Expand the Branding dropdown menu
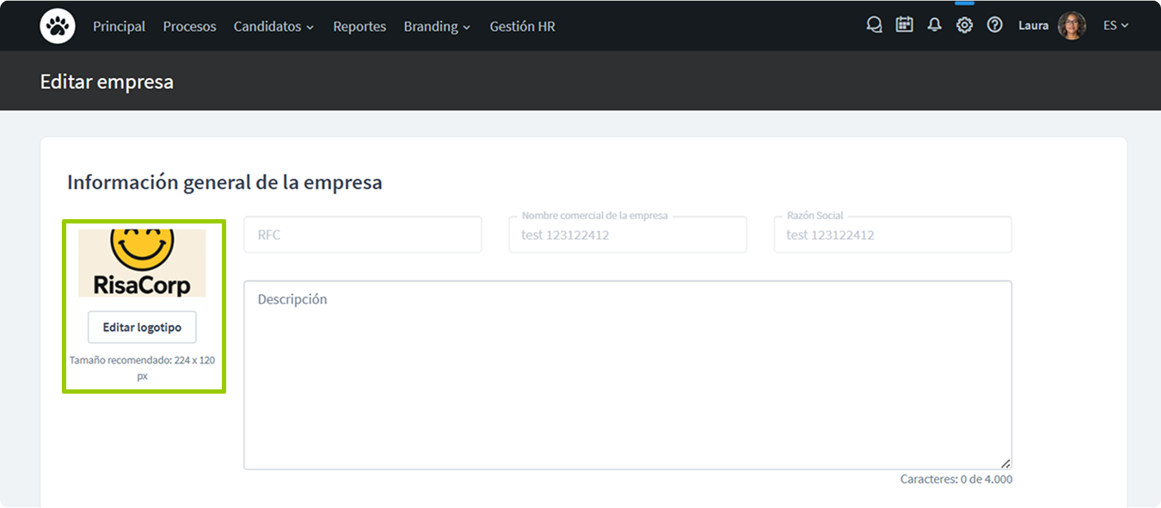 [x=437, y=27]
